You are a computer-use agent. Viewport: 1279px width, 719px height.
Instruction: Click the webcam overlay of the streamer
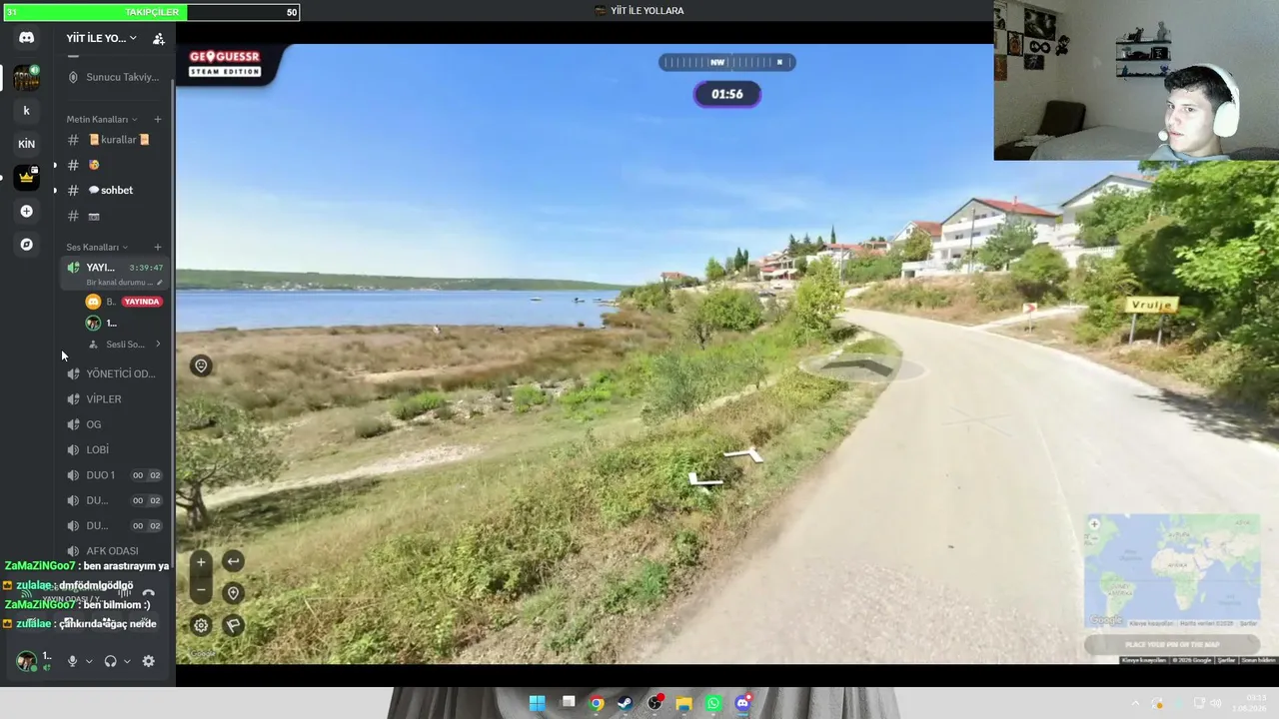(1136, 80)
